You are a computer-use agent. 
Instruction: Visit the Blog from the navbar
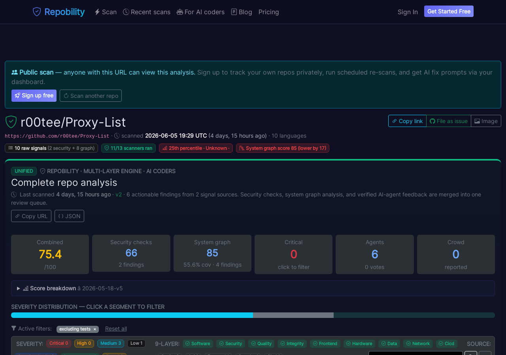point(242,12)
